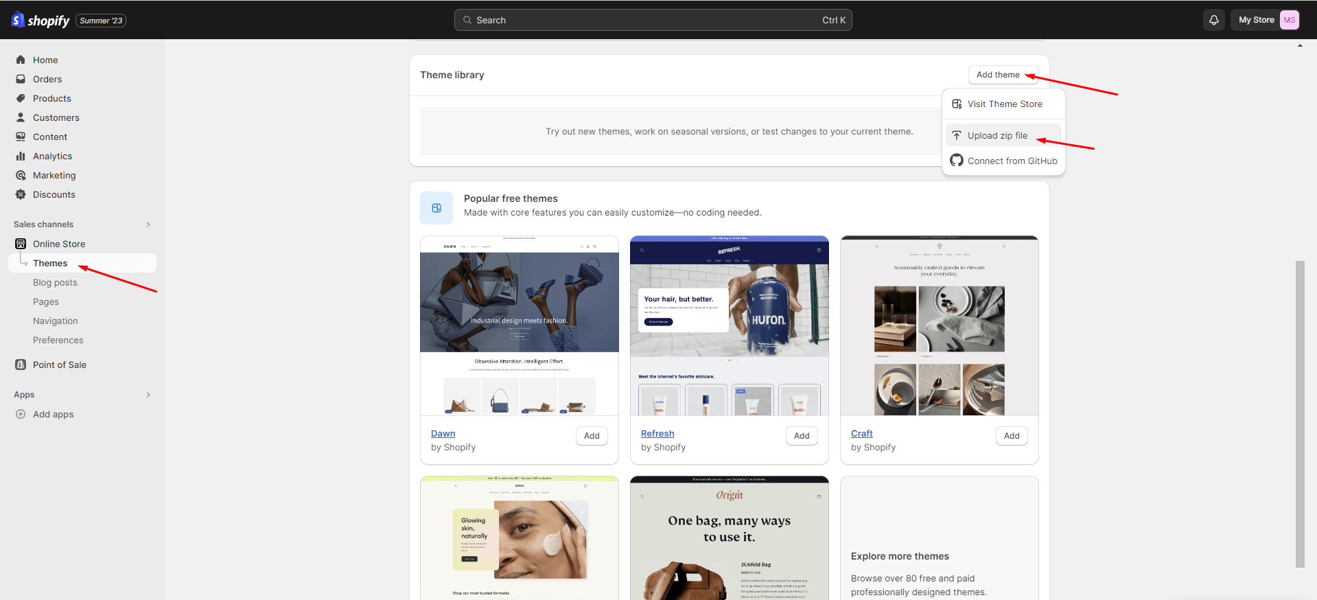
Task: Click the Dawn theme preview thumbnail
Action: click(520, 325)
